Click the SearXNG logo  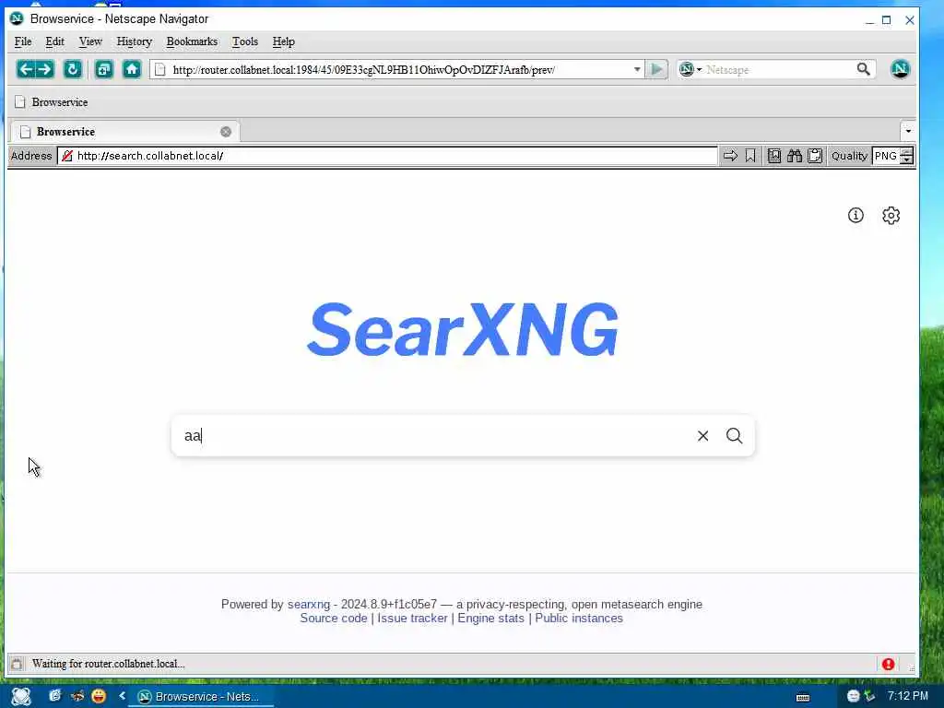[x=463, y=329]
